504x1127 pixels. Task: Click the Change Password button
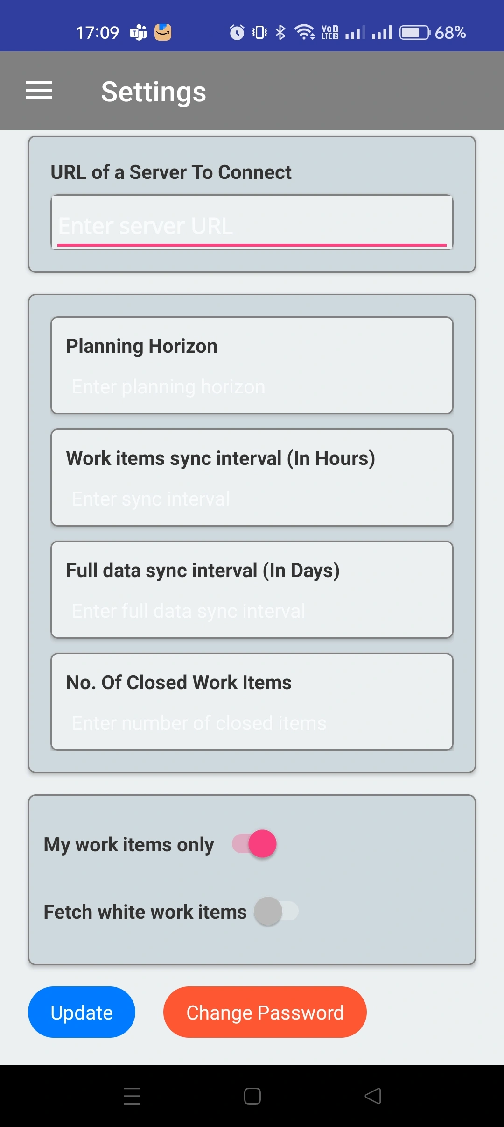pyautogui.click(x=265, y=1012)
